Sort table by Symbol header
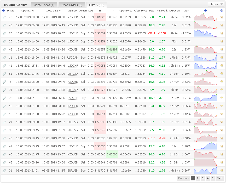 [x=73, y=10]
